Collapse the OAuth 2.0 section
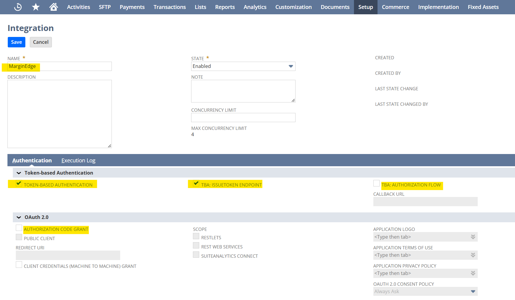Viewport: 515px width, 300px height. coord(19,217)
